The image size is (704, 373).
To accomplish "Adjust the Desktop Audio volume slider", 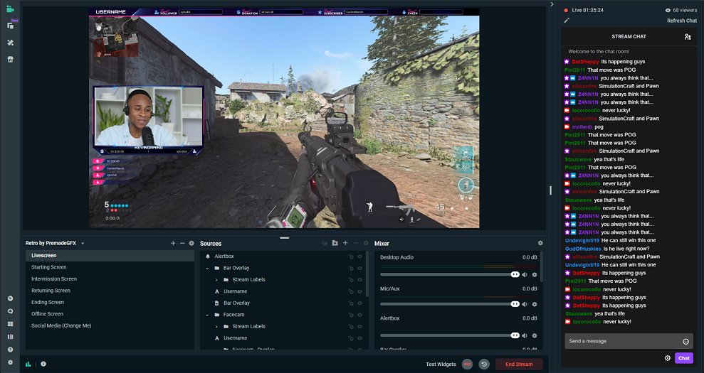I will [x=449, y=274].
